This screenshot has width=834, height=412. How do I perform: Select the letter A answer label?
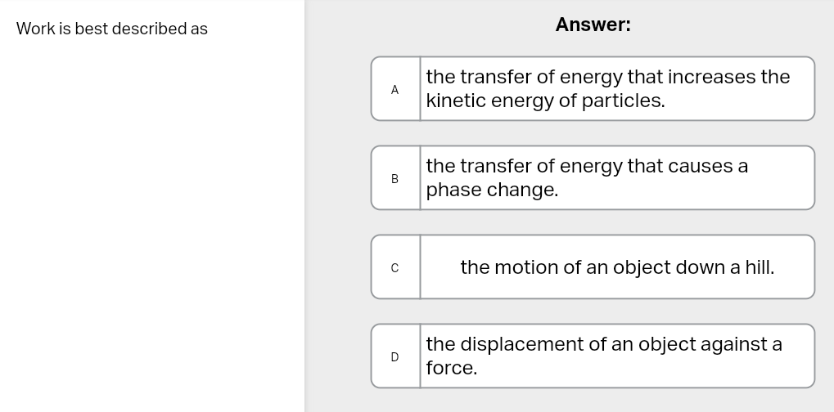tap(394, 89)
